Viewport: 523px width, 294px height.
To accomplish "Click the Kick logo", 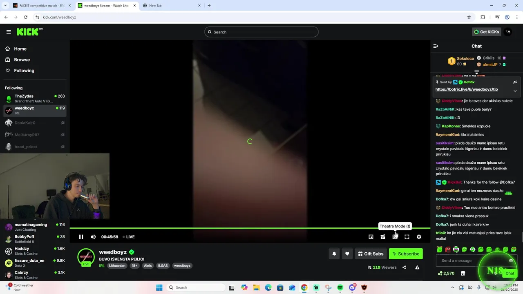I will tap(30, 32).
